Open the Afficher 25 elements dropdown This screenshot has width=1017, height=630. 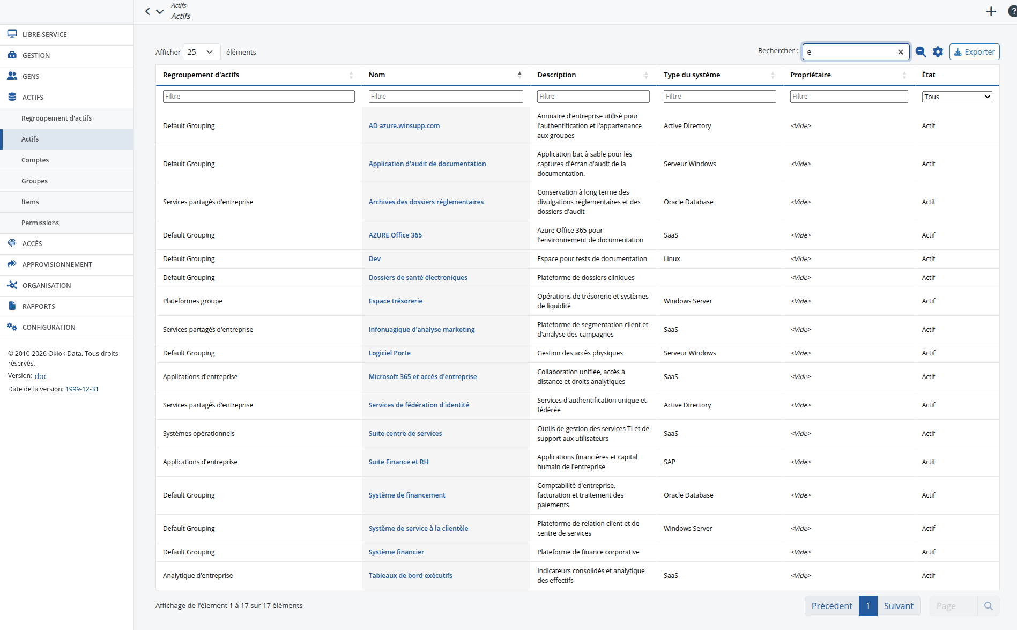(202, 52)
